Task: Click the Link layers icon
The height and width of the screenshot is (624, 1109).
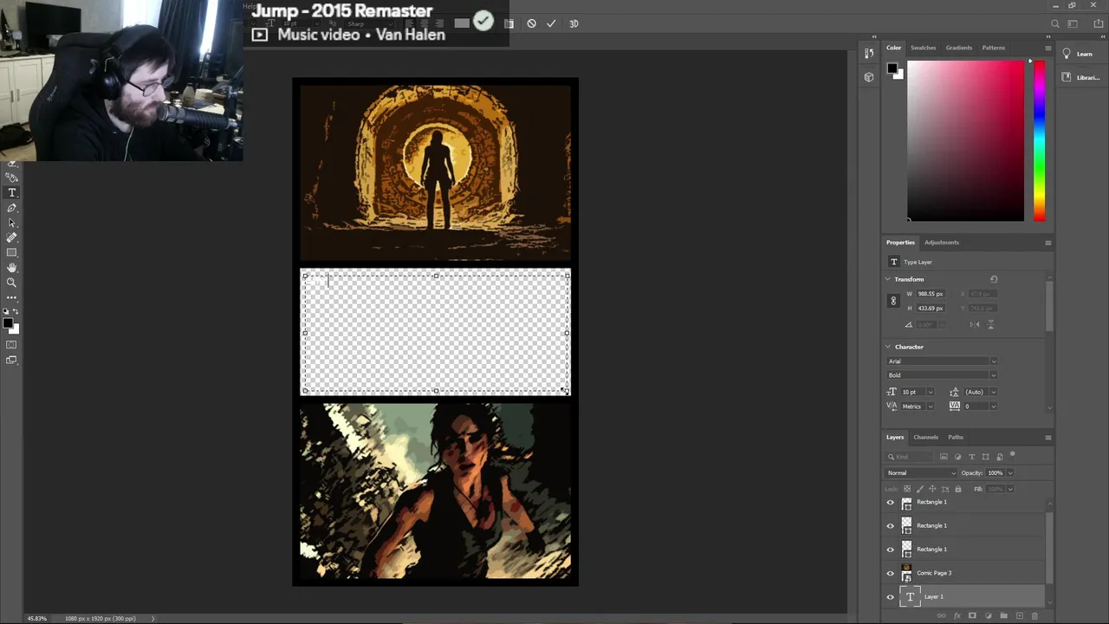Action: [x=942, y=616]
